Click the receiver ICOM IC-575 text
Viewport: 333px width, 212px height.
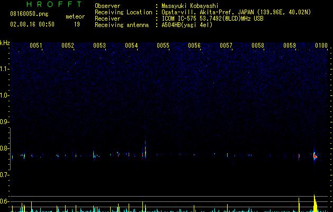212,19
